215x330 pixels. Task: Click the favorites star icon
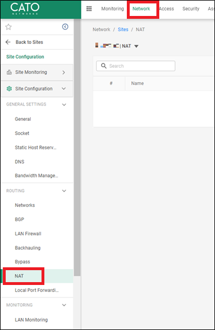(x=9, y=27)
